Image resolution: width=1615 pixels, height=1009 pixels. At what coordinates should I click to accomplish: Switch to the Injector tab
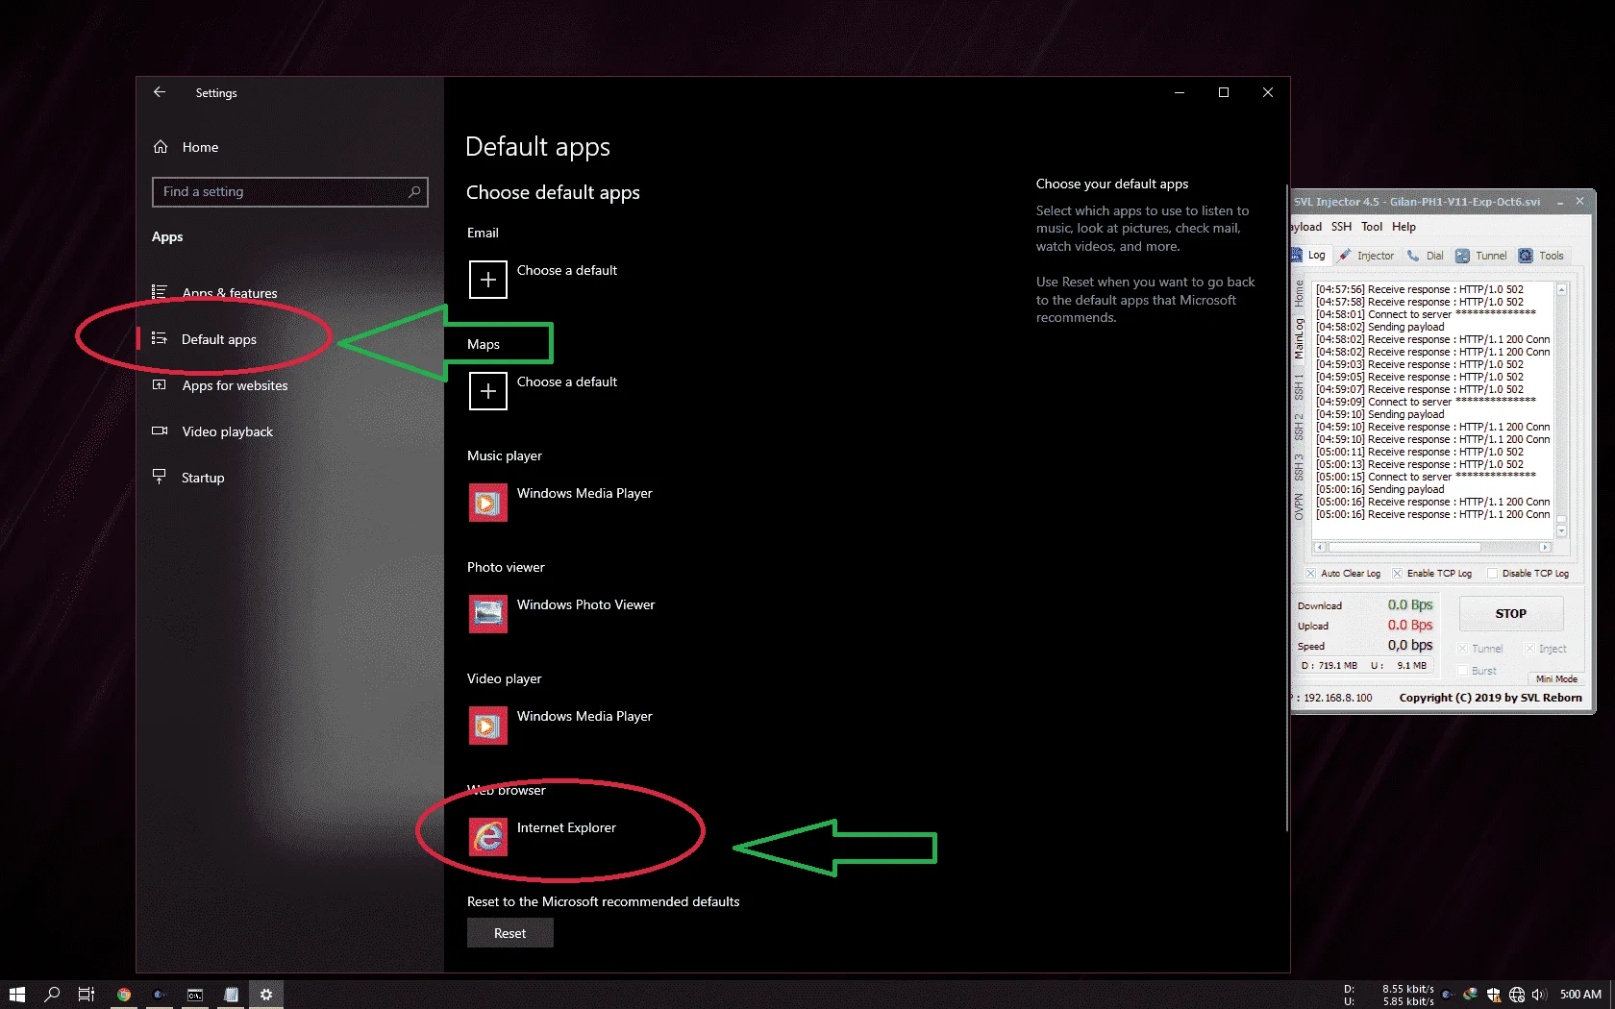(x=1366, y=256)
